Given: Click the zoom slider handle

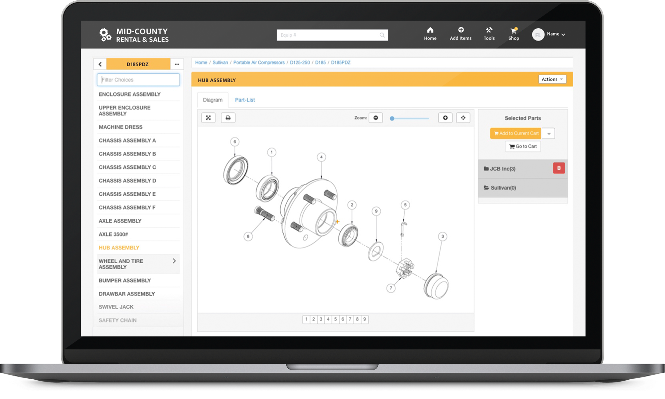Looking at the screenshot, I should point(392,118).
